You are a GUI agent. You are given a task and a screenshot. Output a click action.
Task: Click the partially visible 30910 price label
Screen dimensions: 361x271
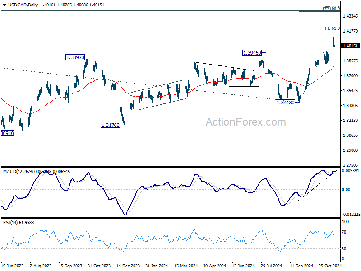(x=8, y=133)
